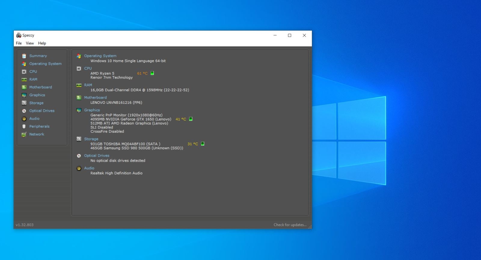Click 'CrossFire Disabled' text
This screenshot has width=481, height=260.
coord(107,132)
